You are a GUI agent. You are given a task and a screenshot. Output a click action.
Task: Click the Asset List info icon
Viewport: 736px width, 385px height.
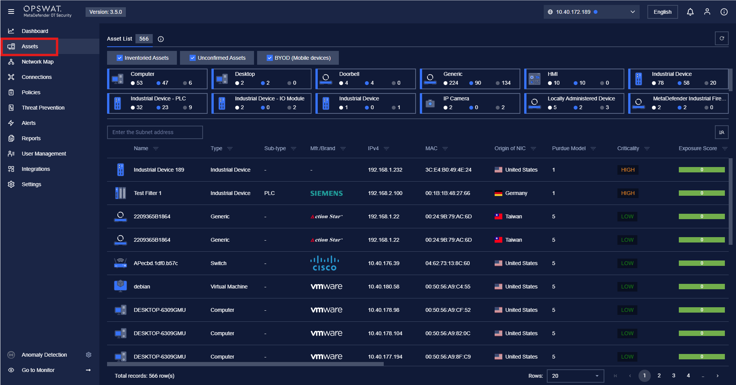tap(161, 39)
